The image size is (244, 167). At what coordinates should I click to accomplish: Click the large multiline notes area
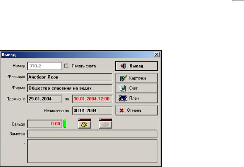(92, 151)
